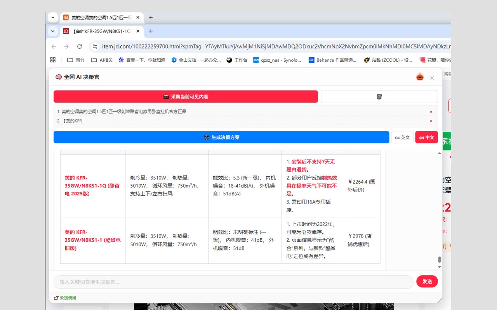Image resolution: width=497 pixels, height=310 pixels.
Task: Click the 花瓣 bookmark icon
Action: tap(422, 60)
